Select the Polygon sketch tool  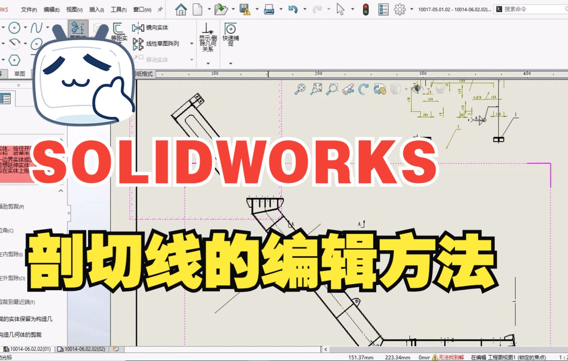(14, 60)
